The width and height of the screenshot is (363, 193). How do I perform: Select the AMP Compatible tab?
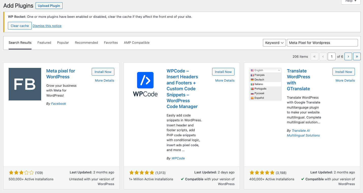137,43
